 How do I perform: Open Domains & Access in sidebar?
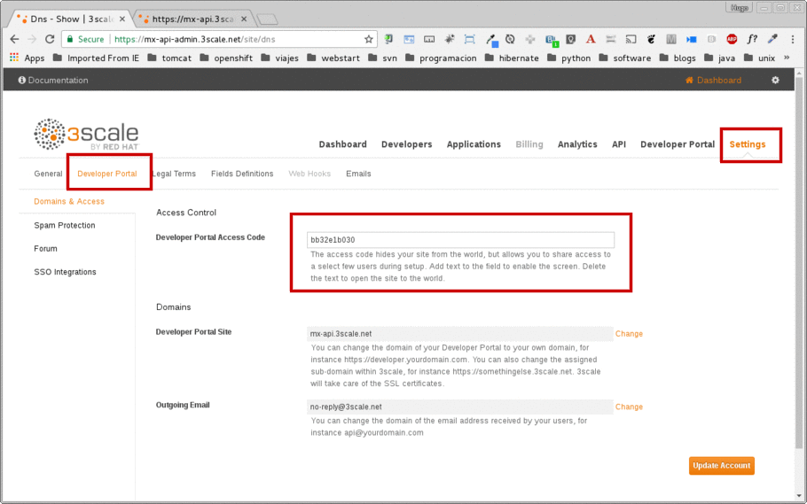(69, 202)
